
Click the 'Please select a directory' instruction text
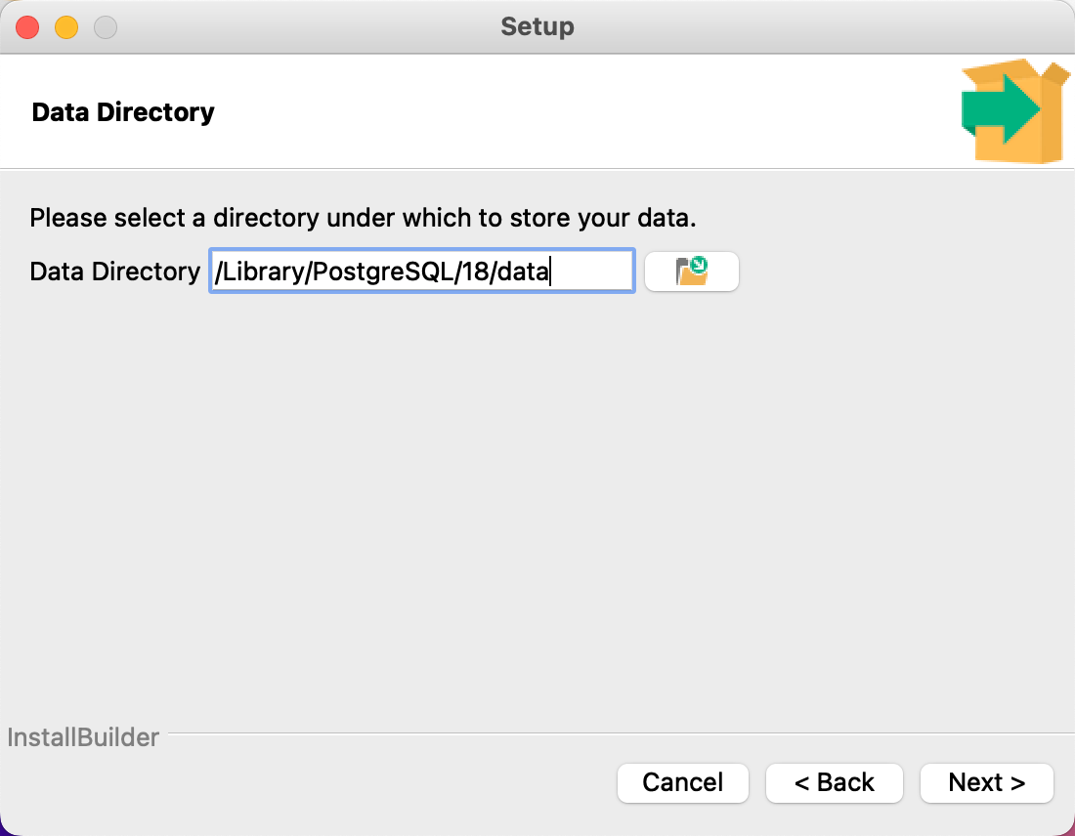(x=363, y=218)
